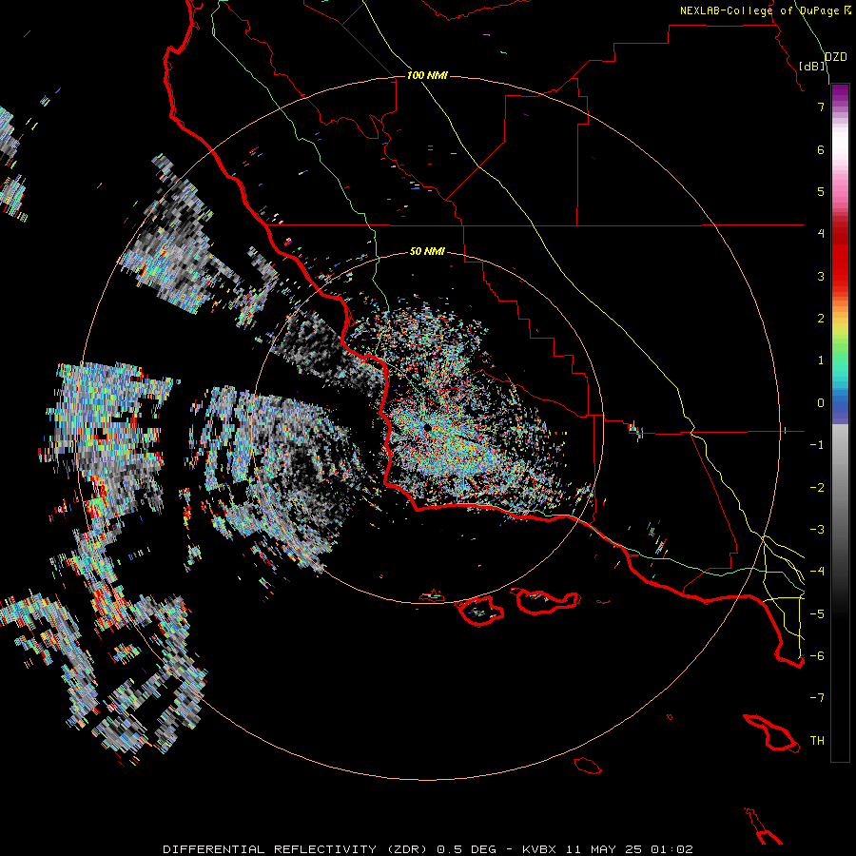
Task: Click the -1 value on the color scale
Action: pyautogui.click(x=817, y=445)
